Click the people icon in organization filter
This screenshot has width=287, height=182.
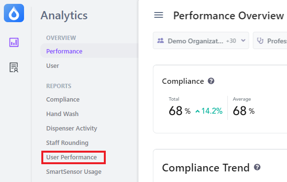161,41
